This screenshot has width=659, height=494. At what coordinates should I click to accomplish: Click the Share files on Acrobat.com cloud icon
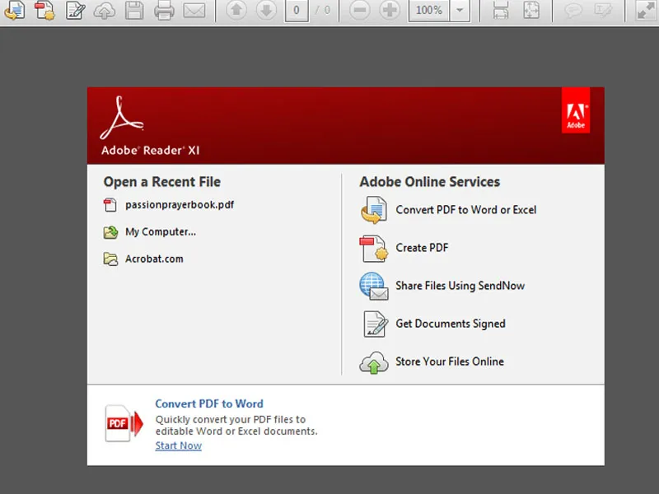click(105, 12)
